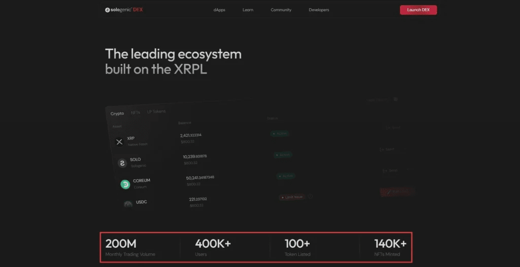Open the Learn menu
520x267 pixels.
248,10
